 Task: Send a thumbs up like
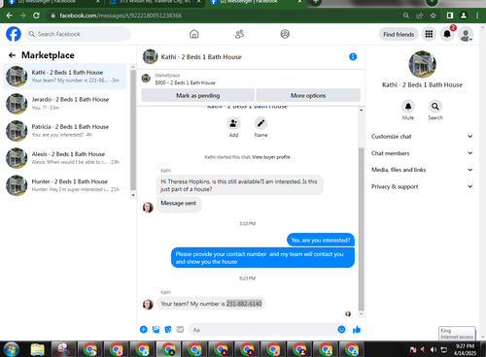point(357,329)
